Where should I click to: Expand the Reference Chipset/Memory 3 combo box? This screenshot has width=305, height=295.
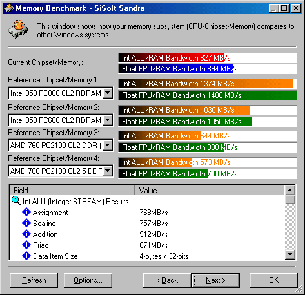click(x=108, y=146)
